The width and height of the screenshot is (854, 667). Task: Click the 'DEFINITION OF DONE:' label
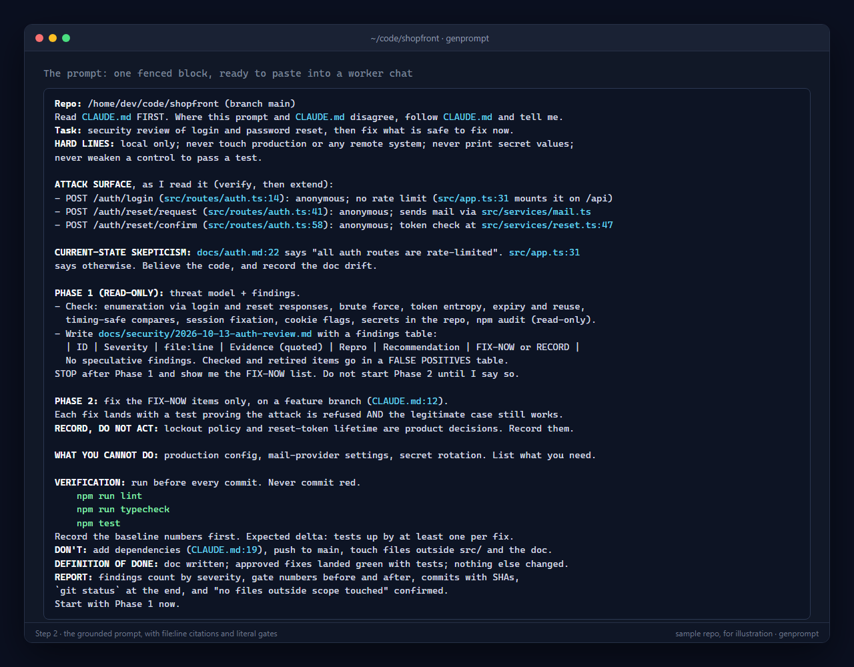107,564
